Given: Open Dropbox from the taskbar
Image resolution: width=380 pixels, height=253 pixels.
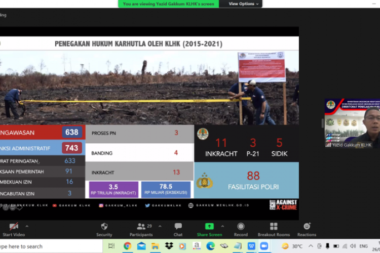Looking at the screenshot, I should pyautogui.click(x=169, y=246).
